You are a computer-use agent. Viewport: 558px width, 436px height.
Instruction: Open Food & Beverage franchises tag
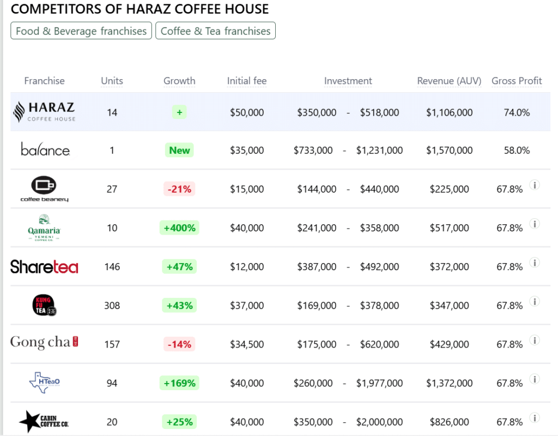pos(81,31)
